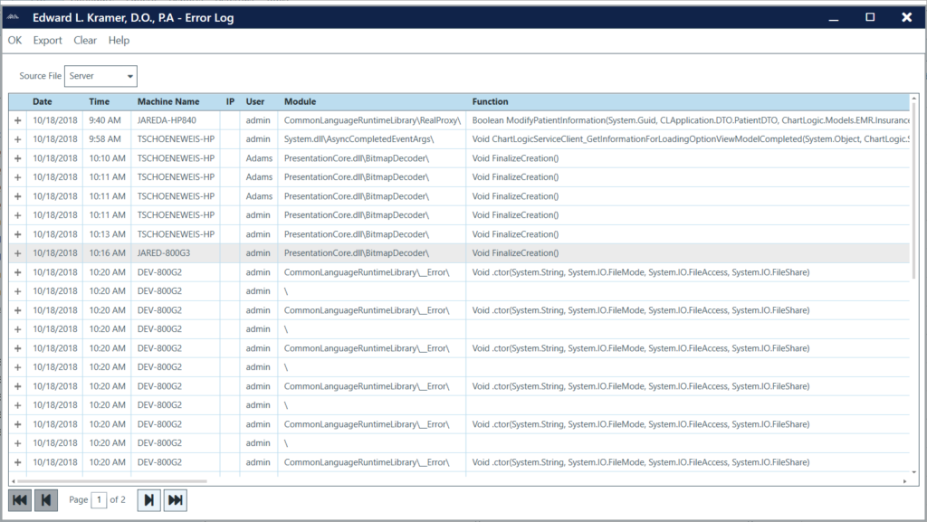Open the Export menu

(47, 40)
